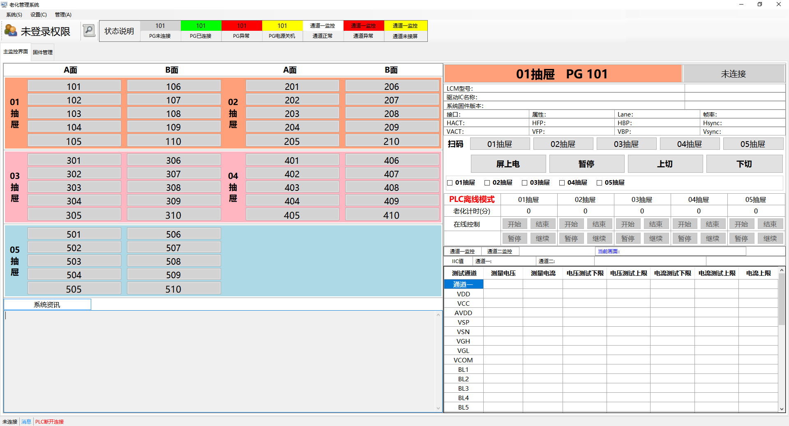Enable the 03抽屉 checkbox

[525, 183]
